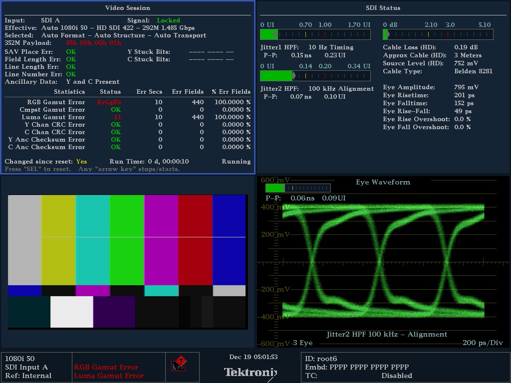Click the 'RrGgBb' RGB Gamut status
Image resolution: width=511 pixels, height=383 pixels.
[109, 102]
